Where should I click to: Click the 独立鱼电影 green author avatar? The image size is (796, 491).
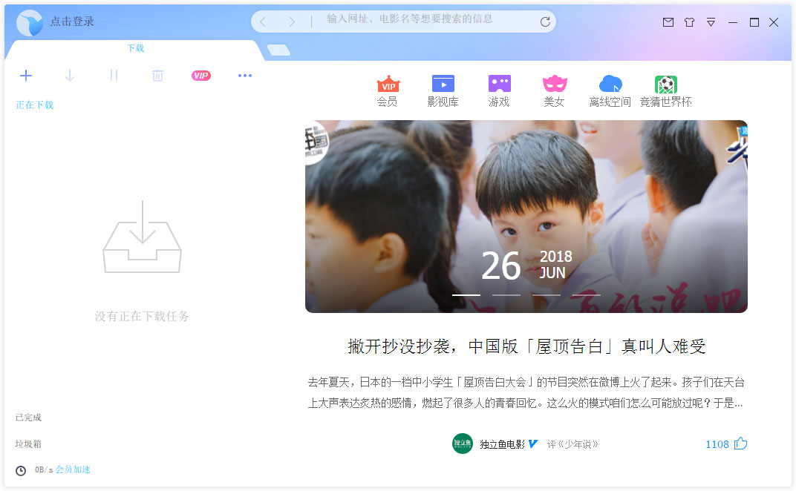click(463, 444)
